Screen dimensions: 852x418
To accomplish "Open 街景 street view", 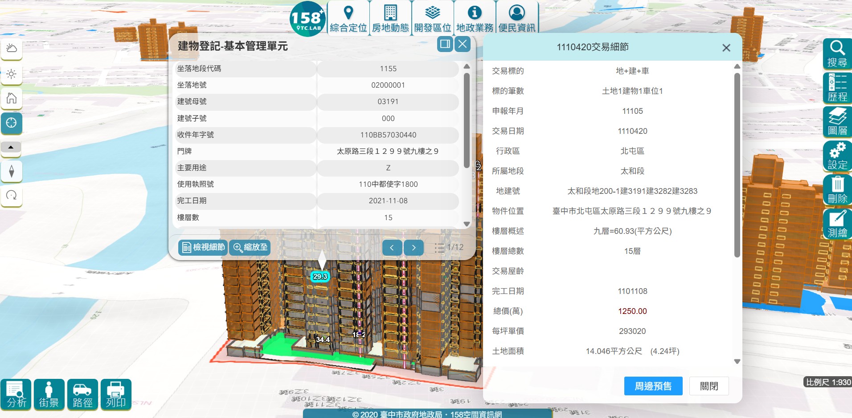I will click(49, 394).
